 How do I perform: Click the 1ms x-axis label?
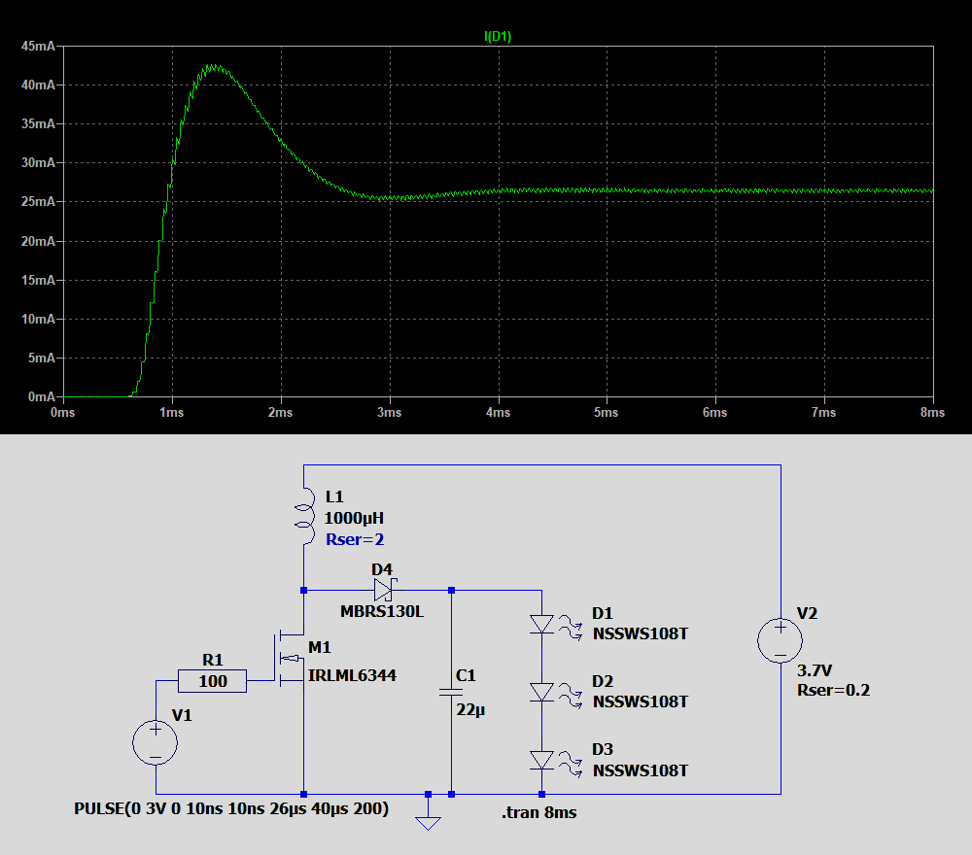(172, 413)
